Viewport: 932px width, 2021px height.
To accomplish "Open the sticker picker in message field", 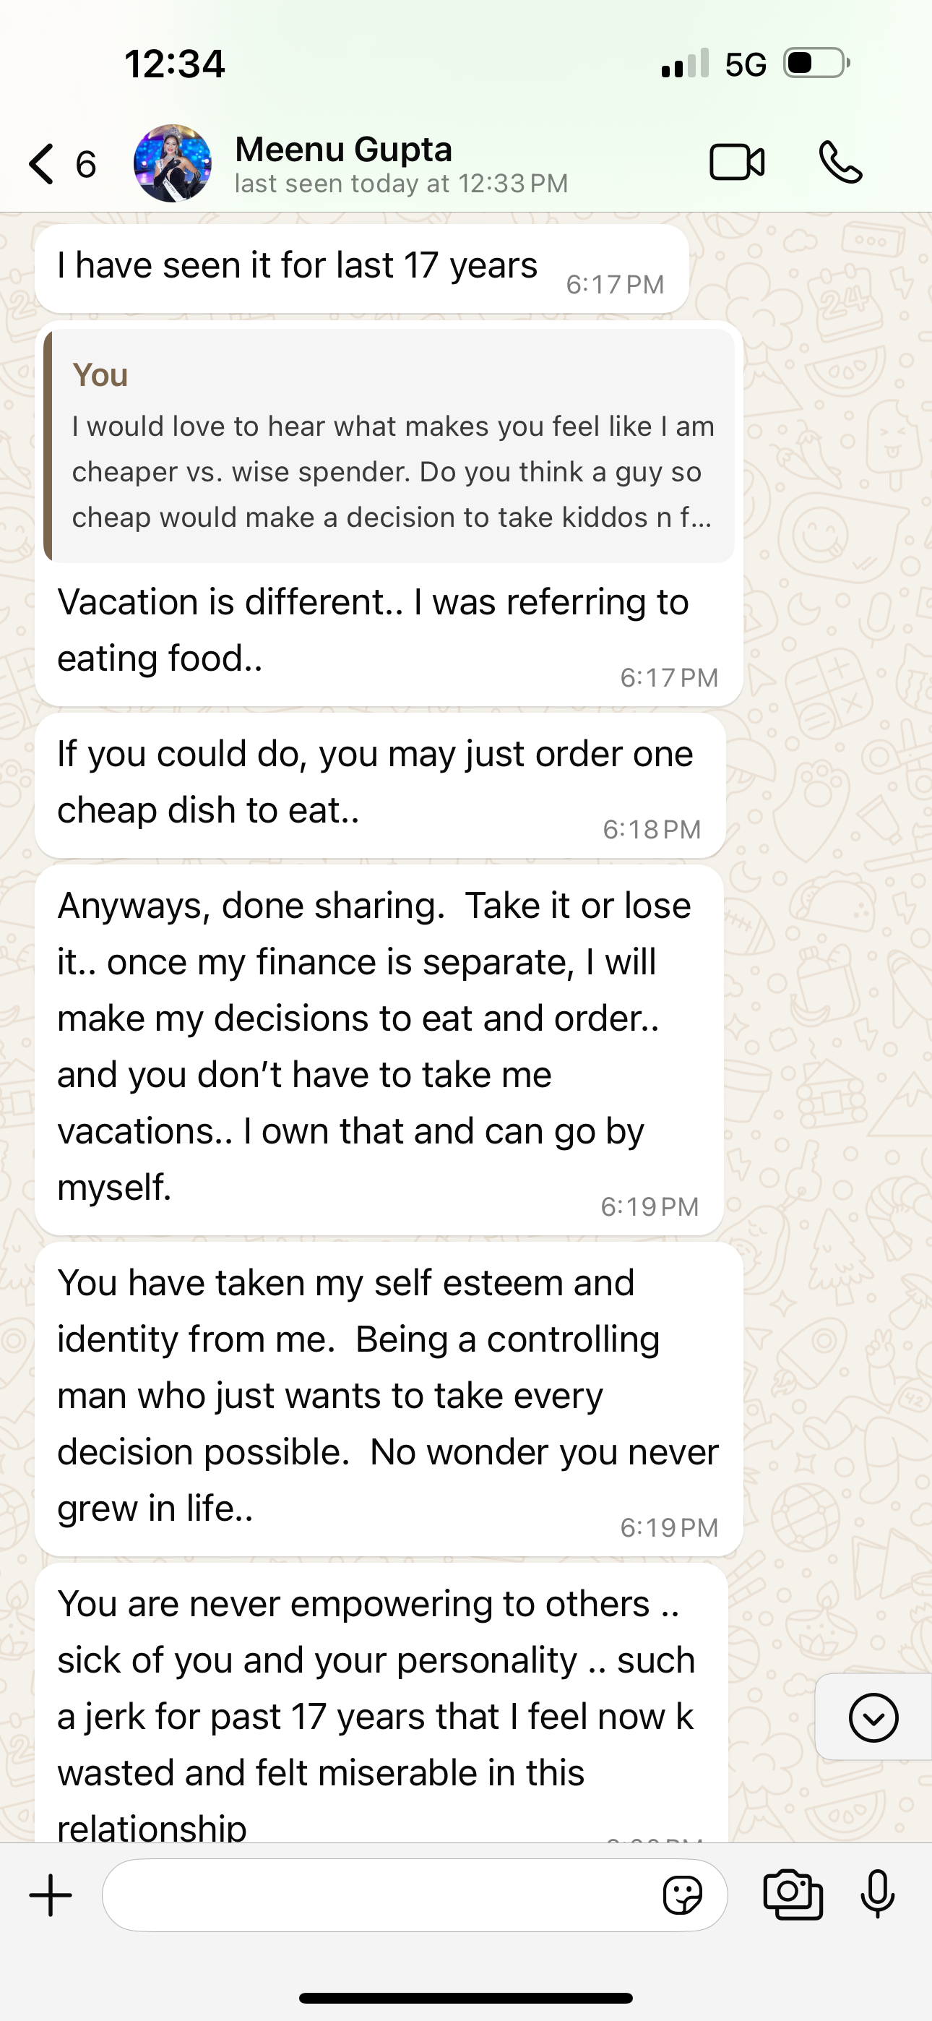I will tap(683, 1896).
